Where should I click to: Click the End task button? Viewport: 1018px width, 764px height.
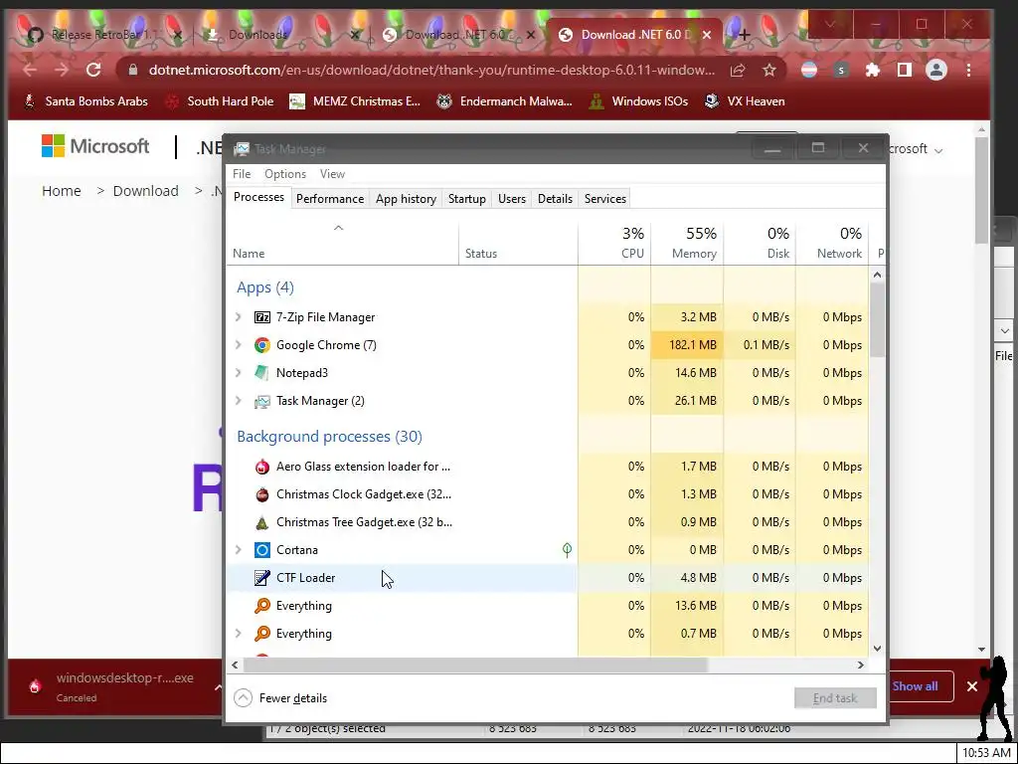click(x=835, y=698)
